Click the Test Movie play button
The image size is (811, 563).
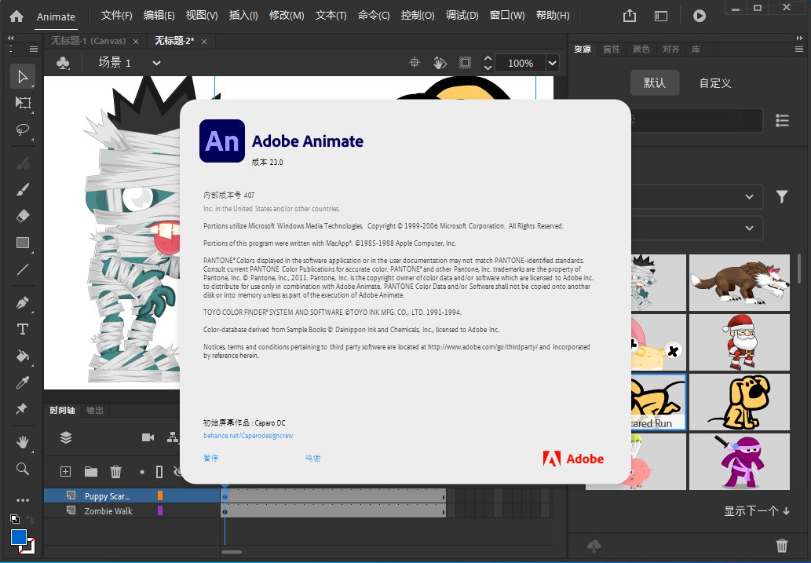pyautogui.click(x=700, y=16)
